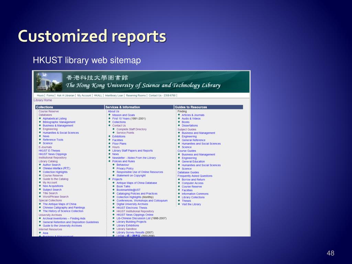Open HKUST E-Theses link
Viewport: 352px width, 264px height.
pyautogui.click(x=49, y=151)
